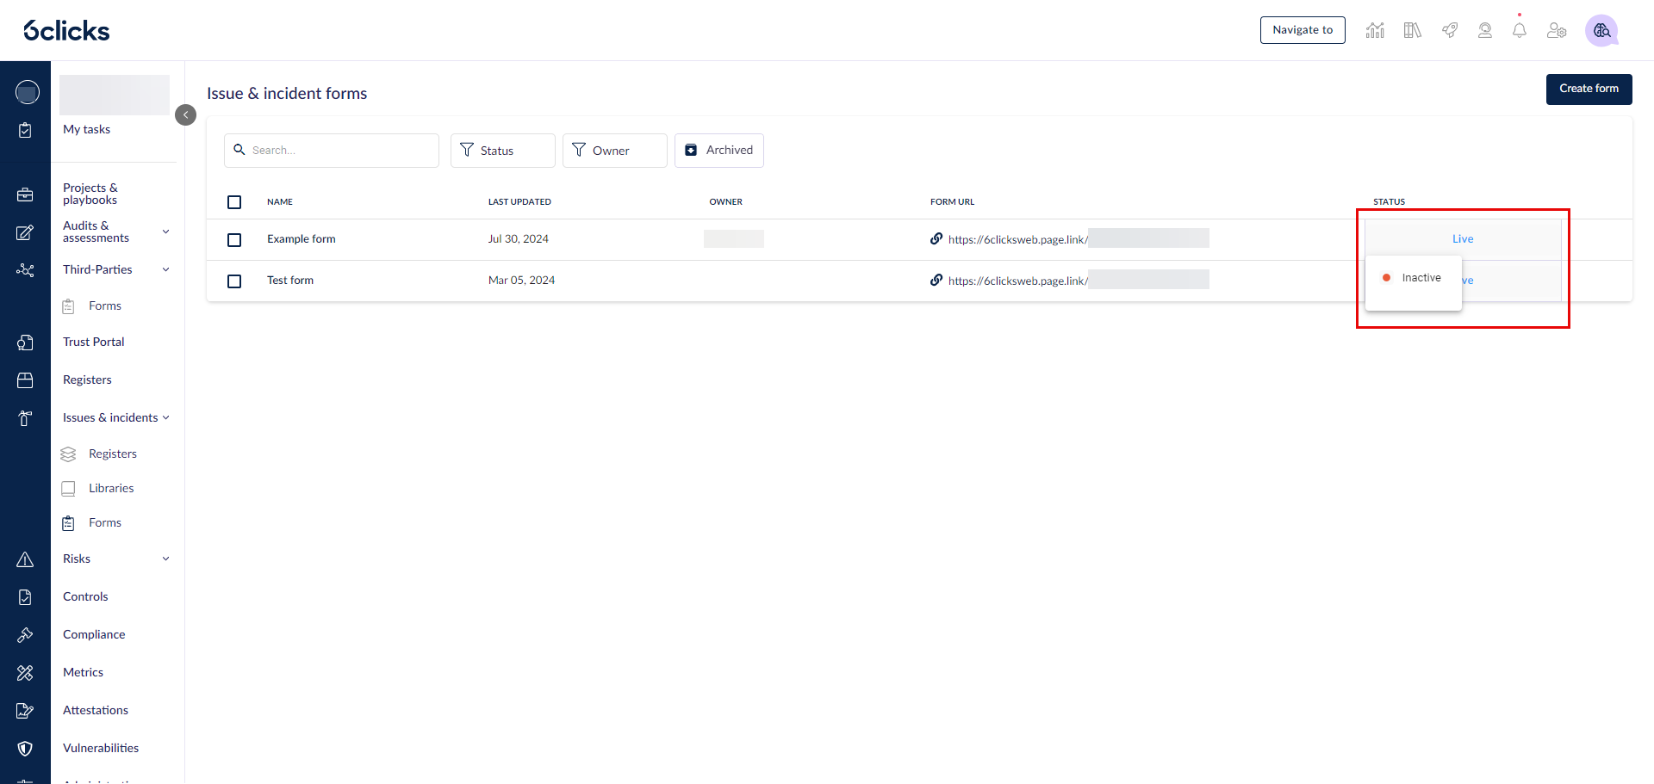Click the Registers box icon in rail
Viewport: 1654px width, 784px height.
[x=25, y=380]
